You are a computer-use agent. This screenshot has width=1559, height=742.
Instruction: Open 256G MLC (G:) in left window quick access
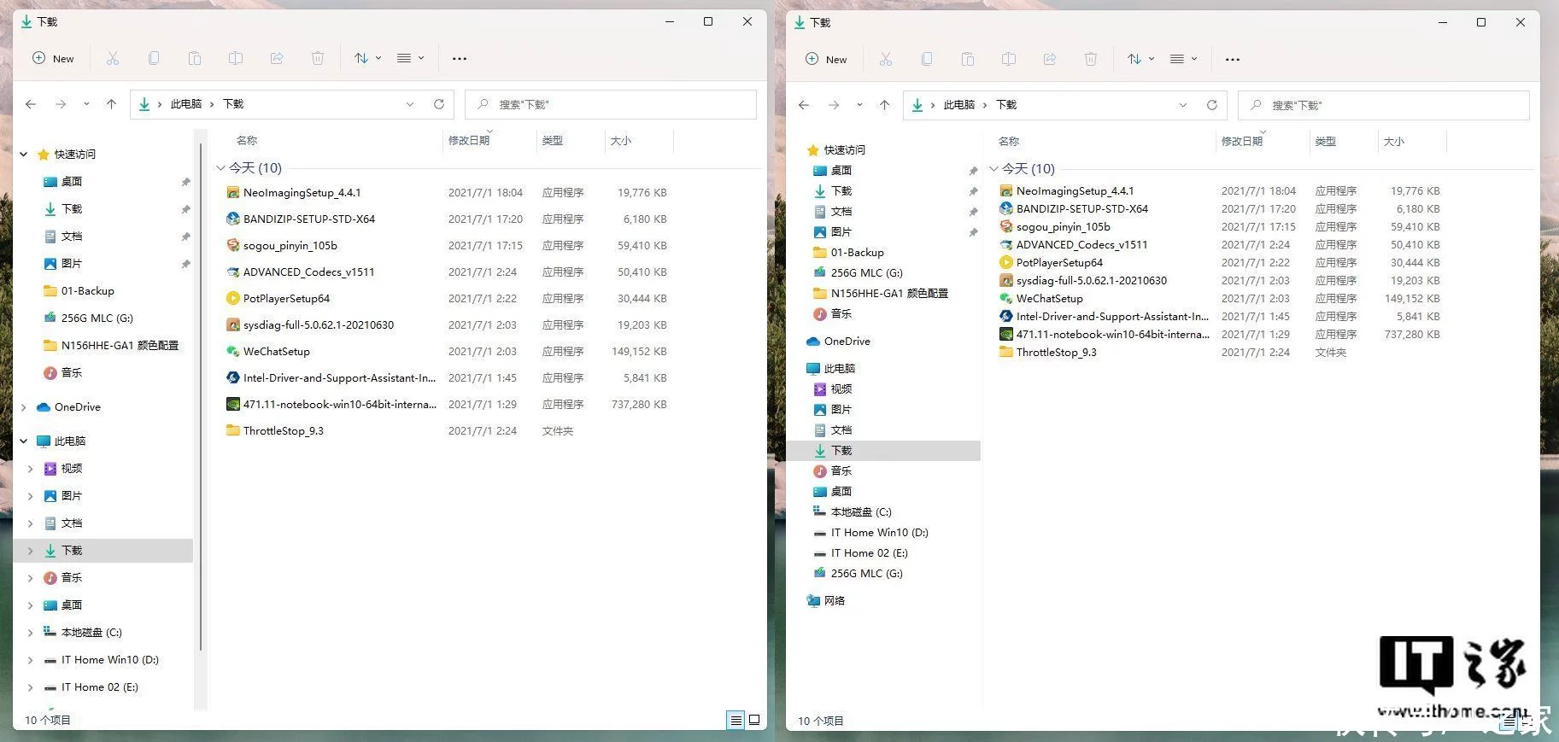97,318
